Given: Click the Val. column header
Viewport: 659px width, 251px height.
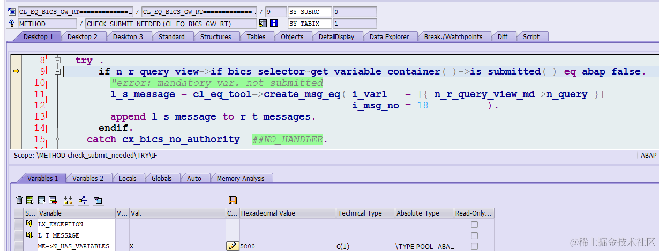Looking at the screenshot, I should [177, 213].
